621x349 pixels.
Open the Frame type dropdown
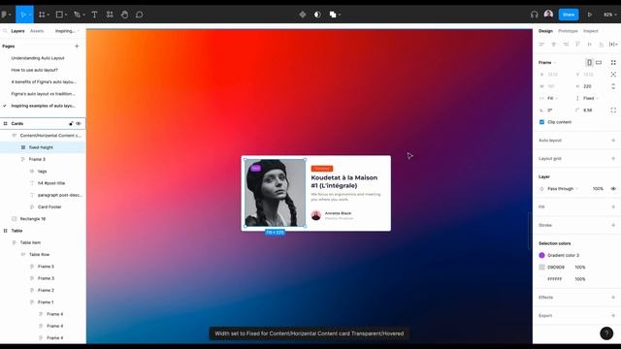coord(547,62)
